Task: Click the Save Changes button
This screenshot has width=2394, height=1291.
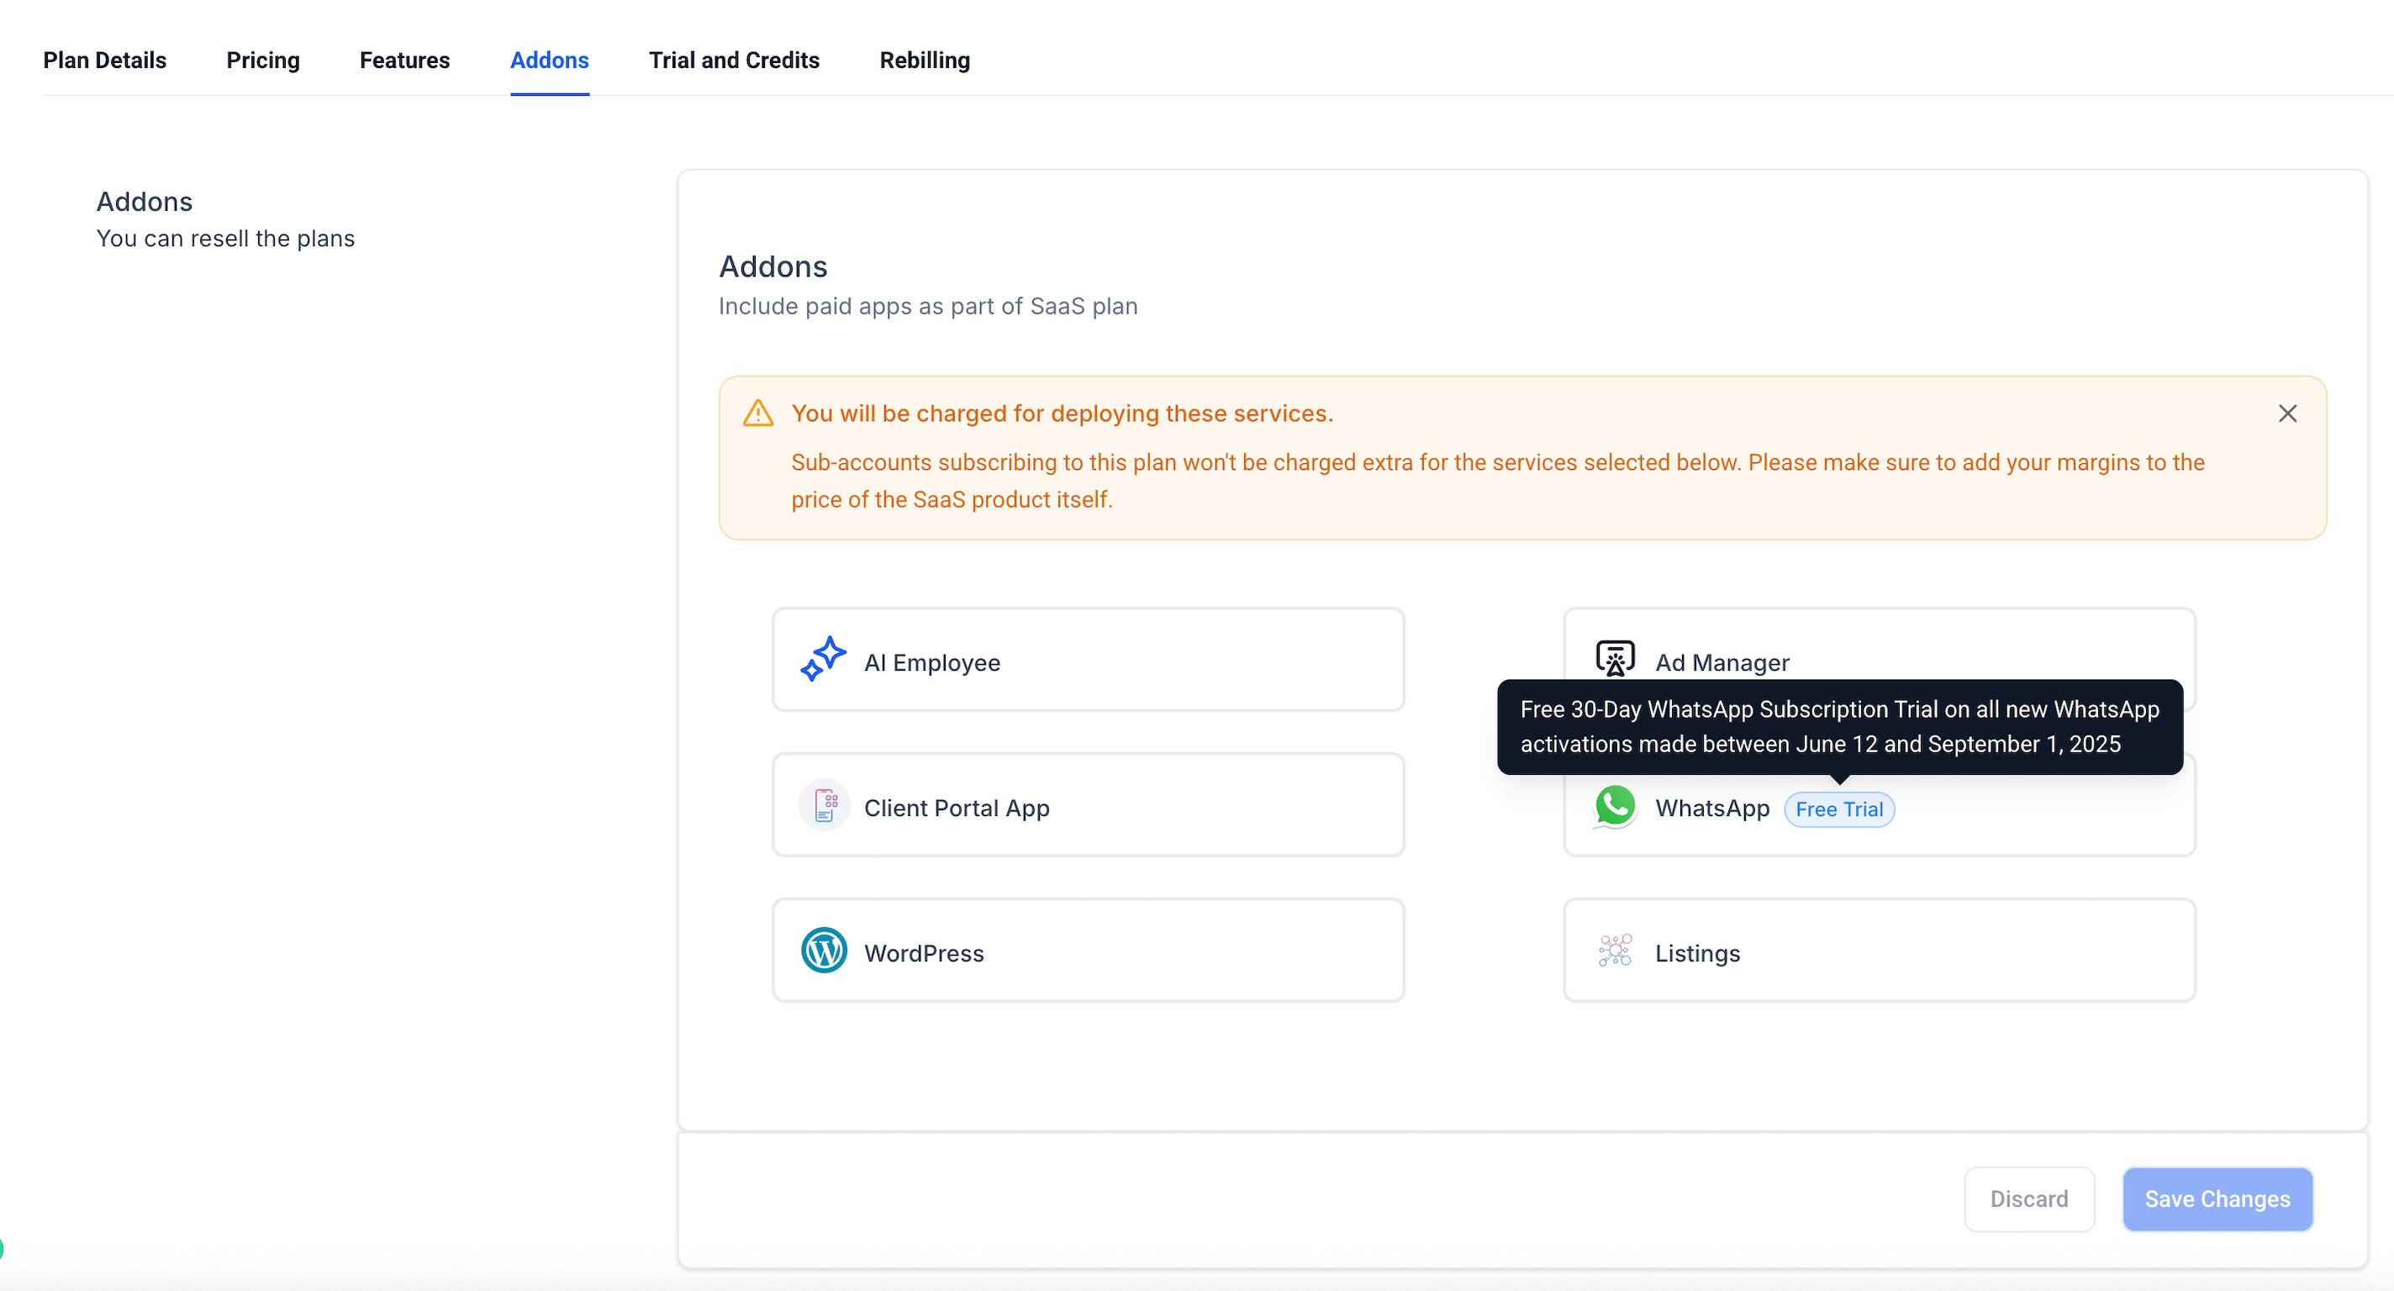Action: (x=2217, y=1199)
